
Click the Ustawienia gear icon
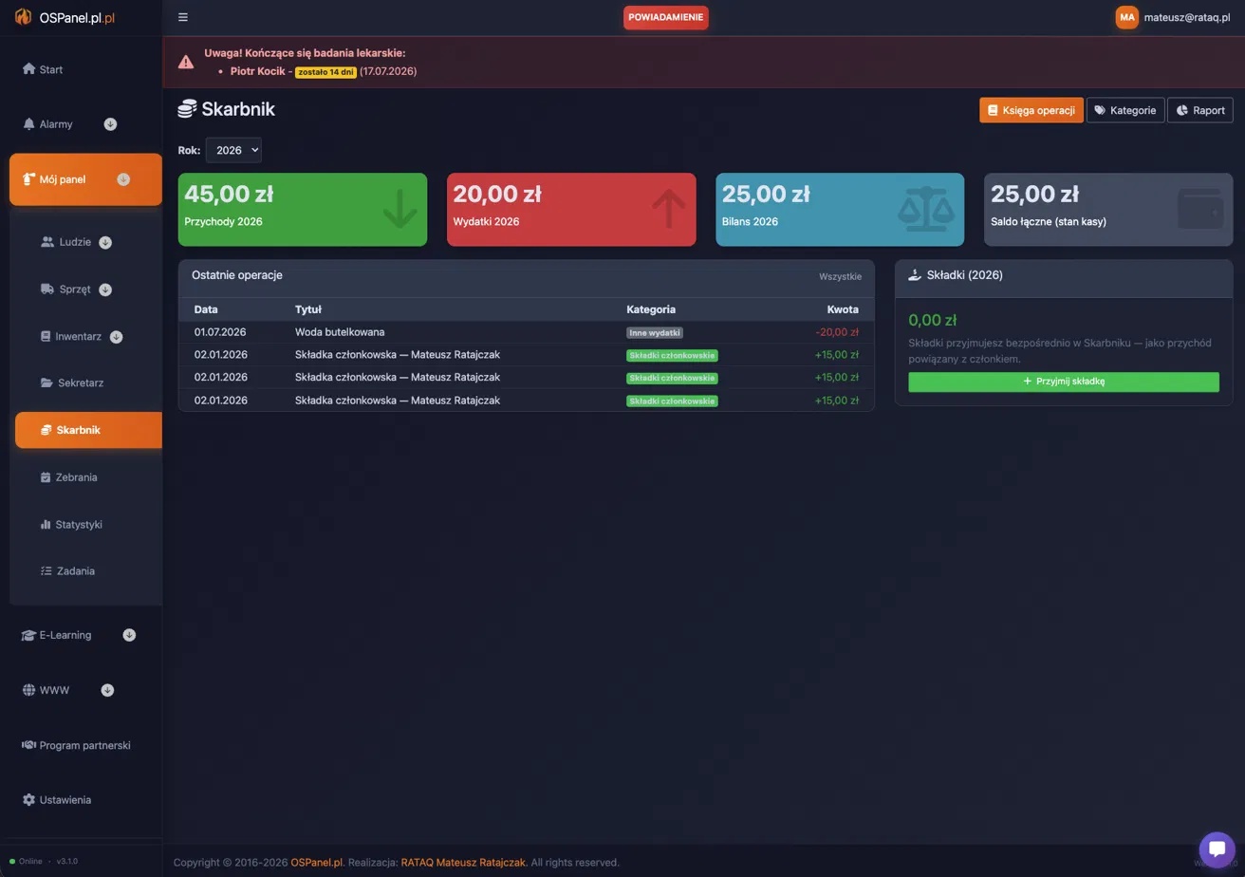click(x=28, y=800)
